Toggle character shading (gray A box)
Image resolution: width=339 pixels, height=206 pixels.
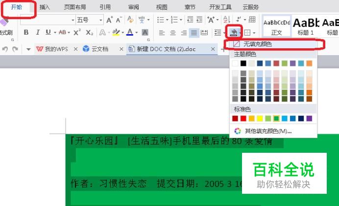[x=145, y=33]
